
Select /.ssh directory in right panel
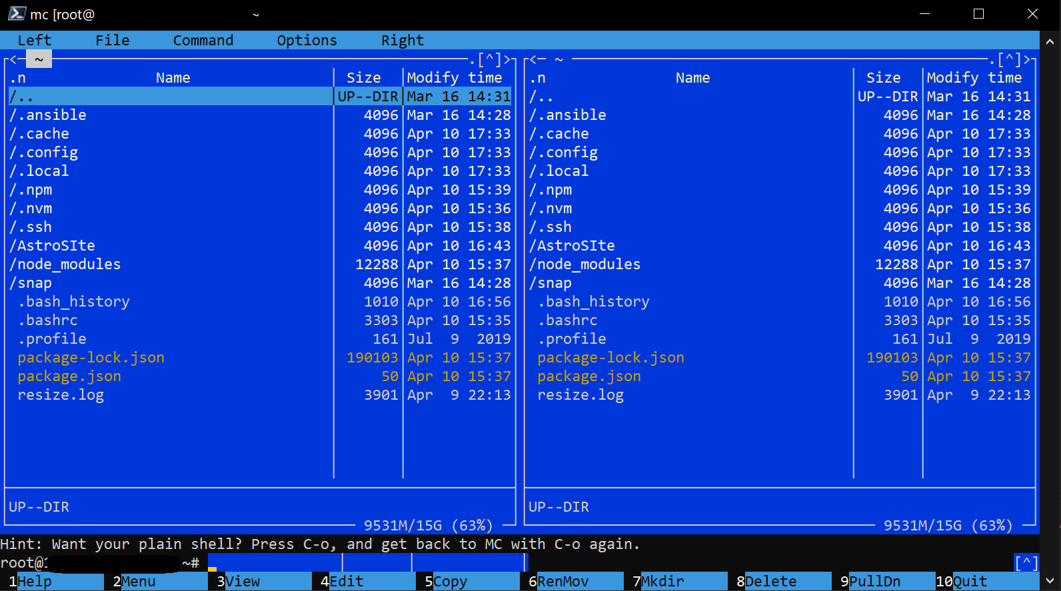(780, 227)
